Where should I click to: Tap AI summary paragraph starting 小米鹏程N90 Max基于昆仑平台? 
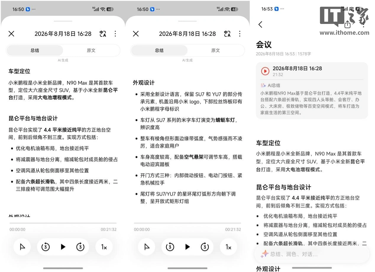click(x=311, y=103)
